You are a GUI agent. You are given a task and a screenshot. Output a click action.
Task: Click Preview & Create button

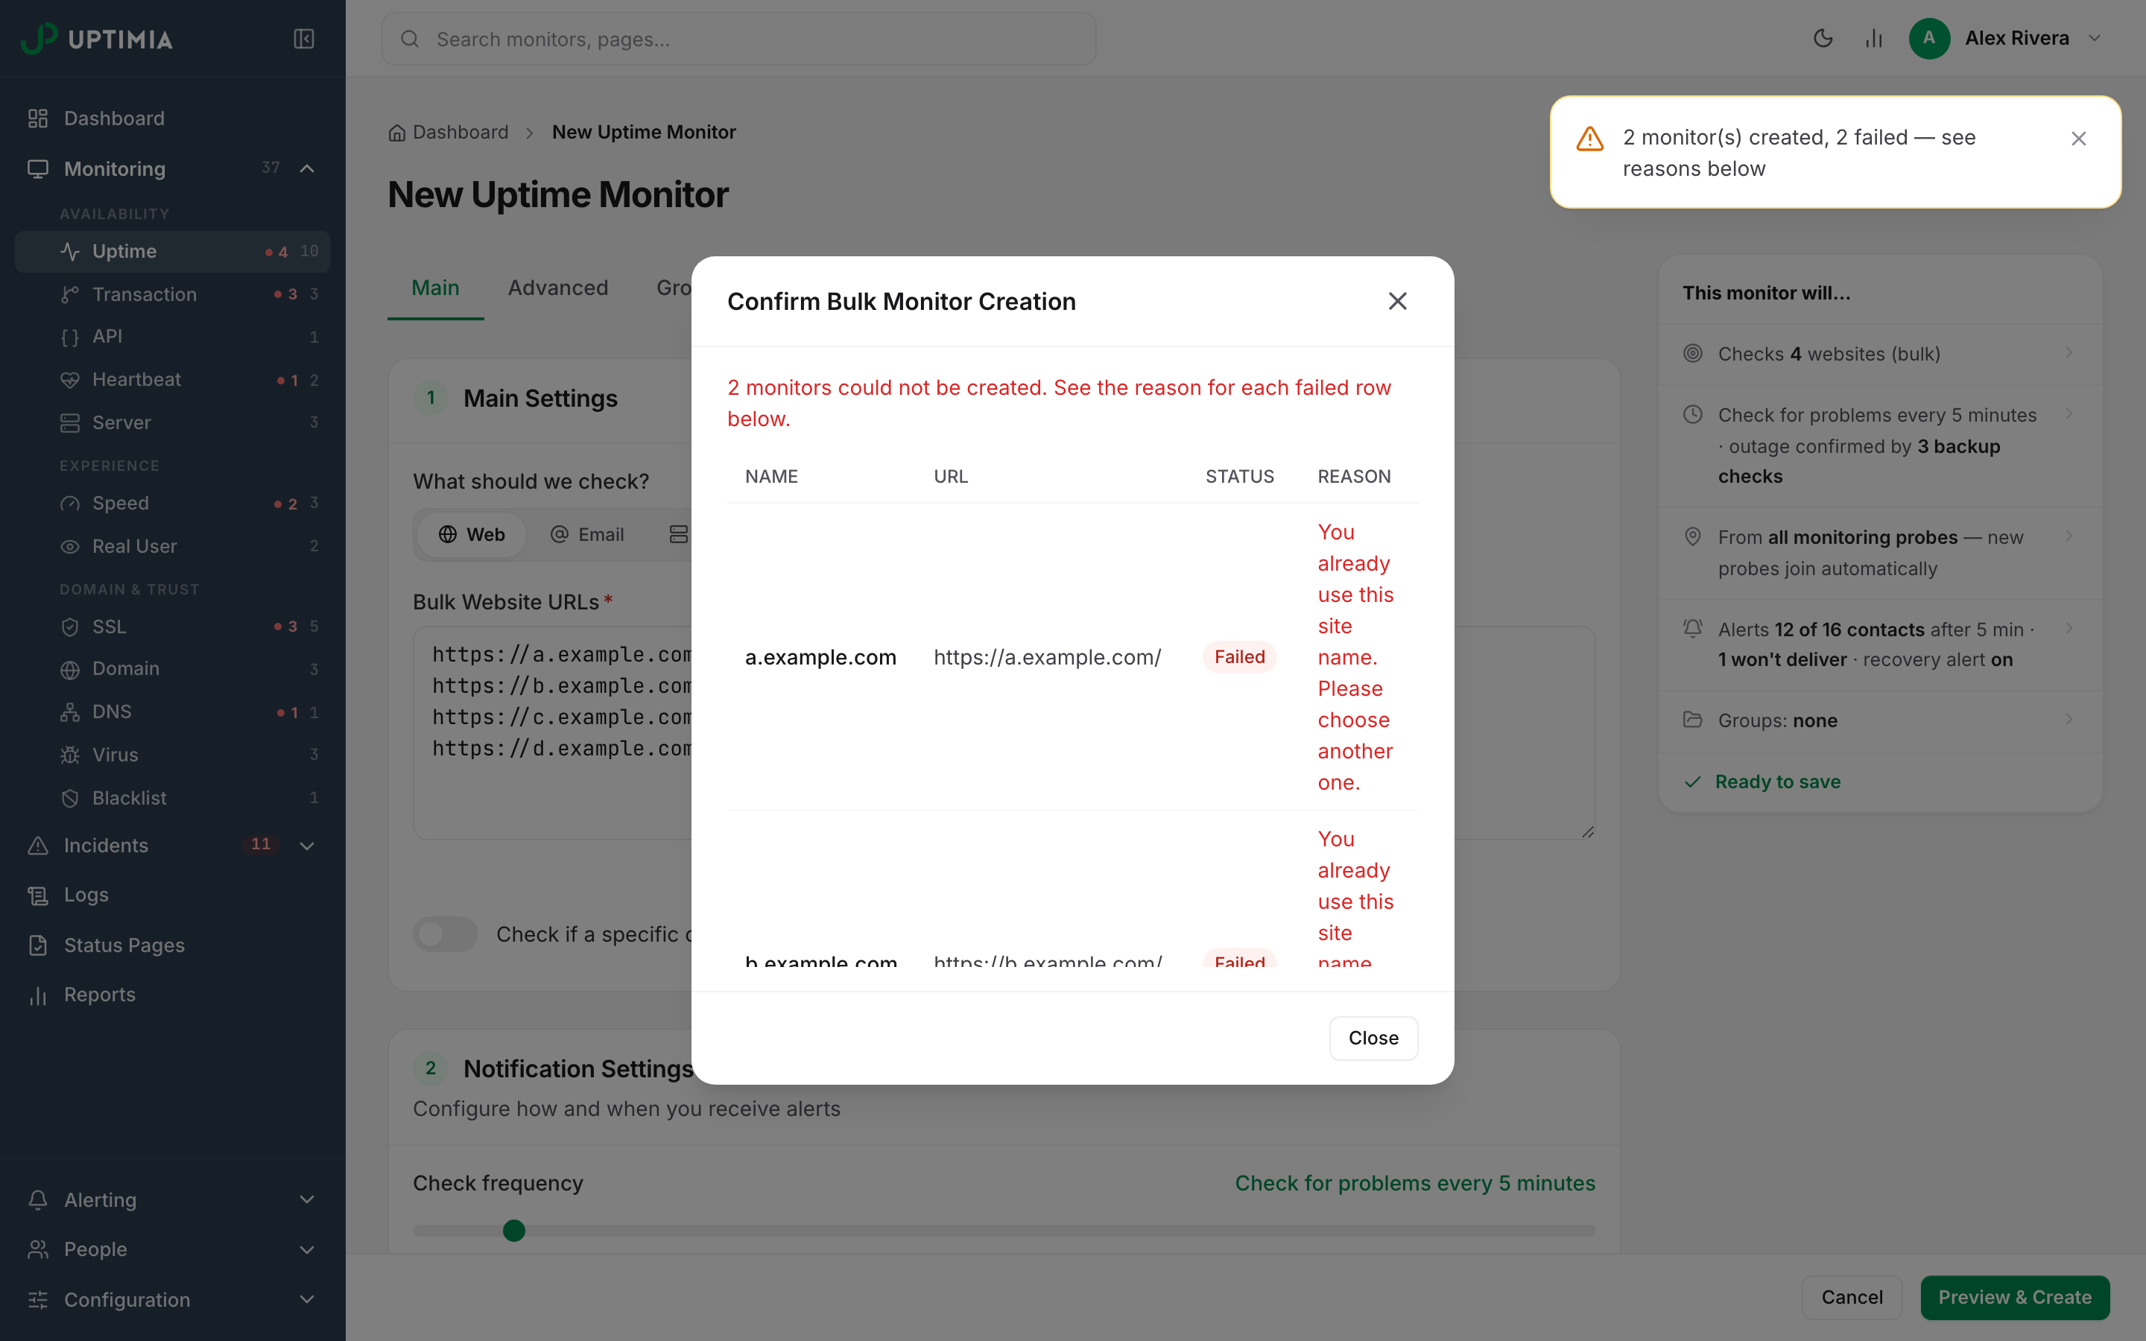[2015, 1298]
